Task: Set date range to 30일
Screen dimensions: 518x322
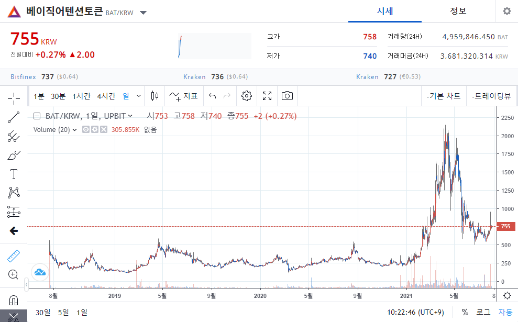Action: [43, 312]
